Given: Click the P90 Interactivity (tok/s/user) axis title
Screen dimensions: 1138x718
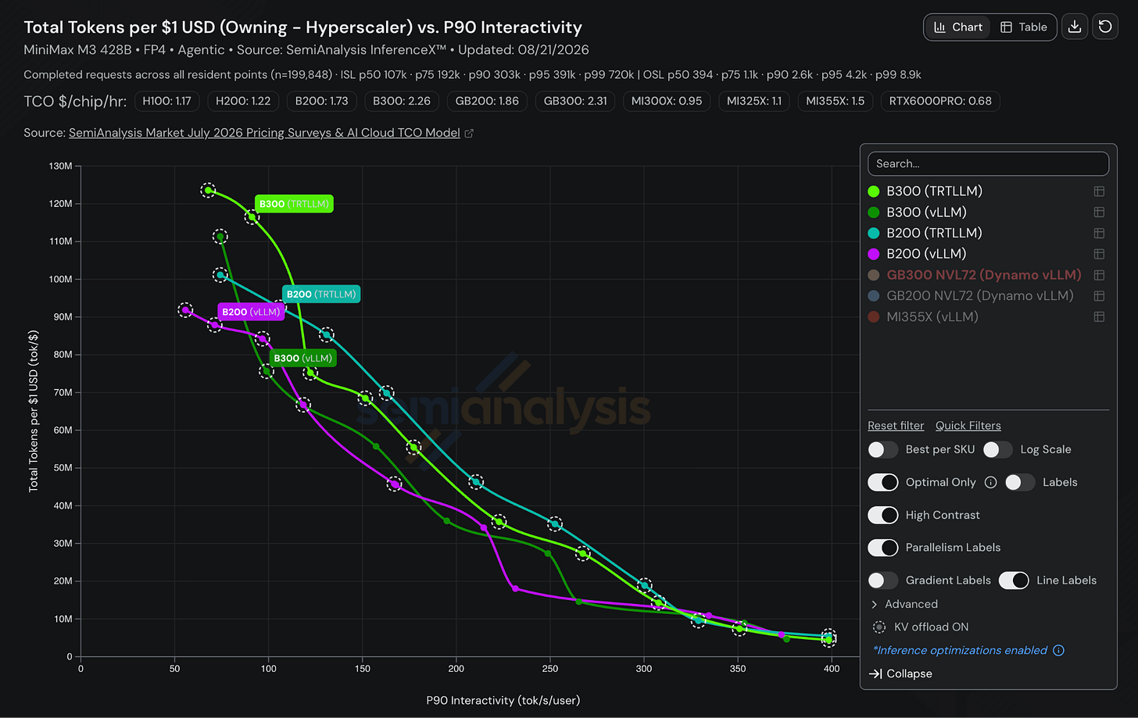Looking at the screenshot, I should tap(503, 700).
